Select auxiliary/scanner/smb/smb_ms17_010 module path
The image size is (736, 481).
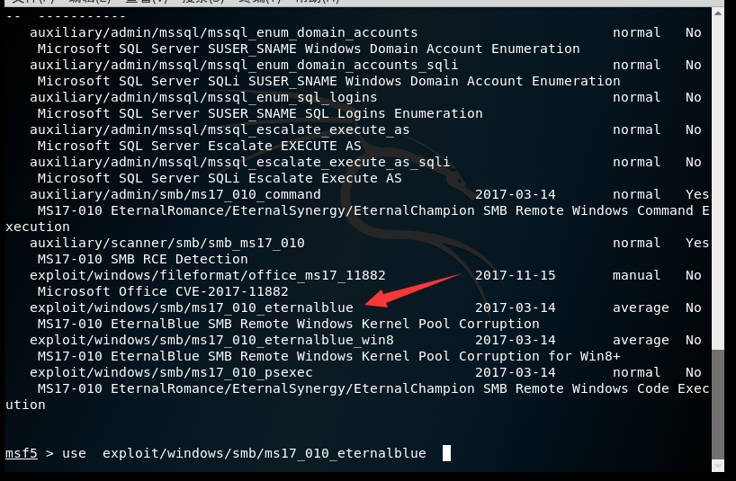166,243
